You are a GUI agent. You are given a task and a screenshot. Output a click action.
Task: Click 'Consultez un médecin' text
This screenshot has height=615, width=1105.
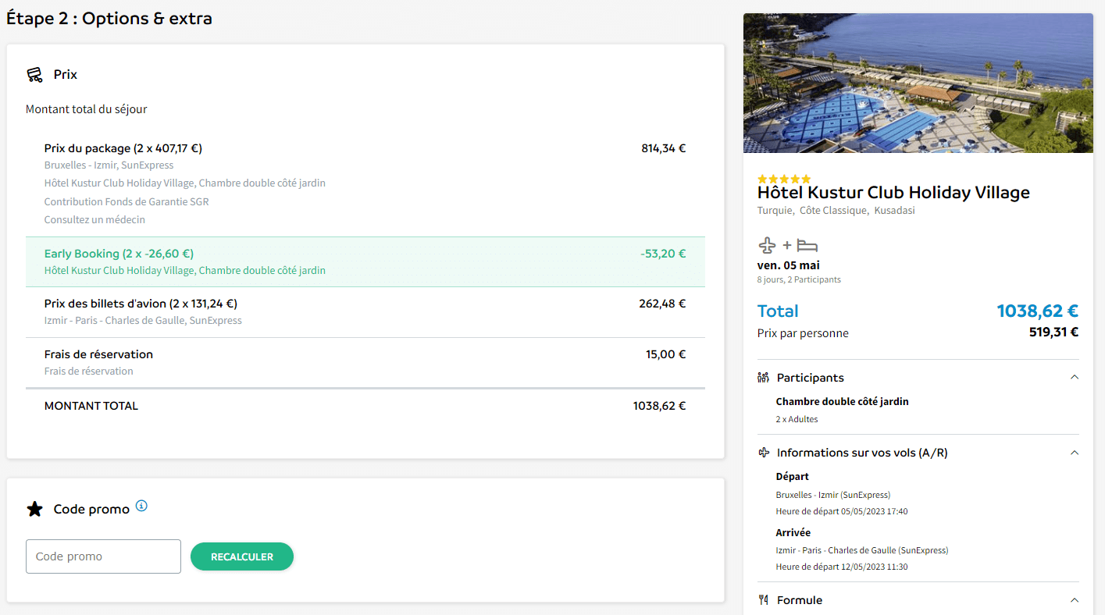[94, 219]
